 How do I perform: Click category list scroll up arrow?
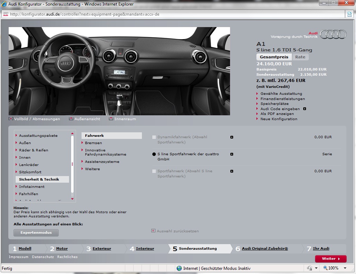(72, 133)
